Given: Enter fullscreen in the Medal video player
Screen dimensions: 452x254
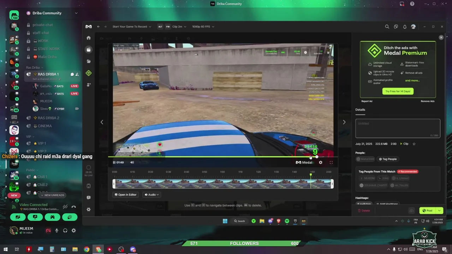Looking at the screenshot, I should coord(331,162).
